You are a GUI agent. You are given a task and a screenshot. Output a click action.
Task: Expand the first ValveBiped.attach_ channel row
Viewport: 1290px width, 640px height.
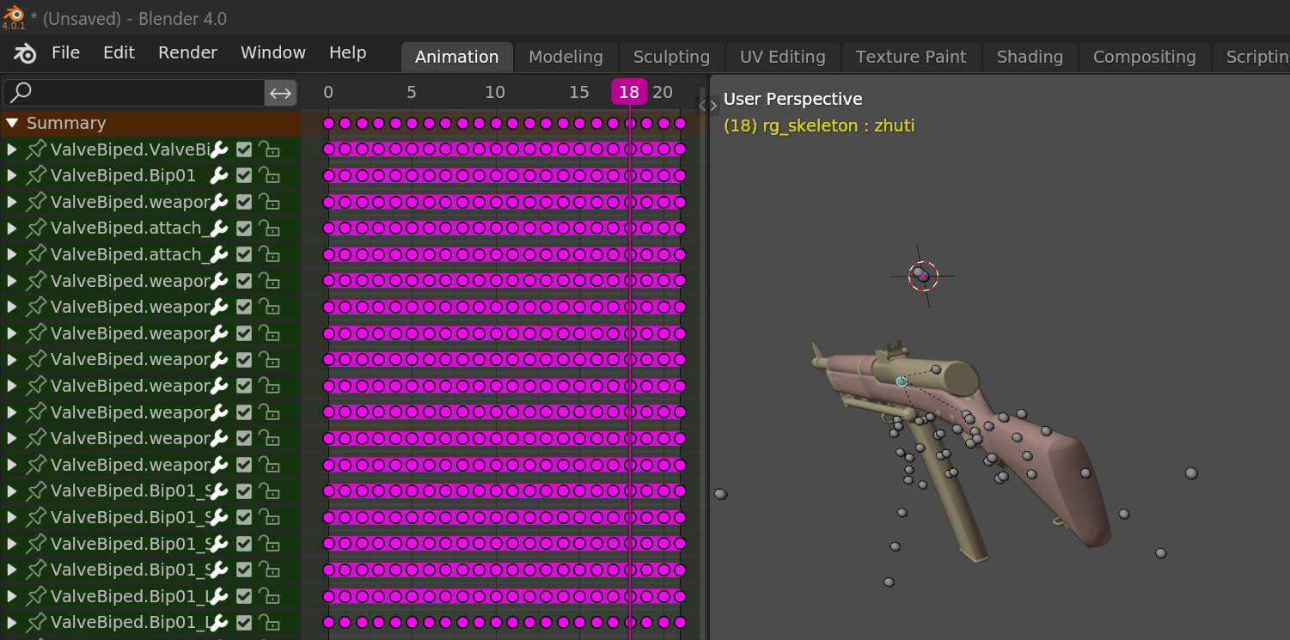pyautogui.click(x=12, y=229)
